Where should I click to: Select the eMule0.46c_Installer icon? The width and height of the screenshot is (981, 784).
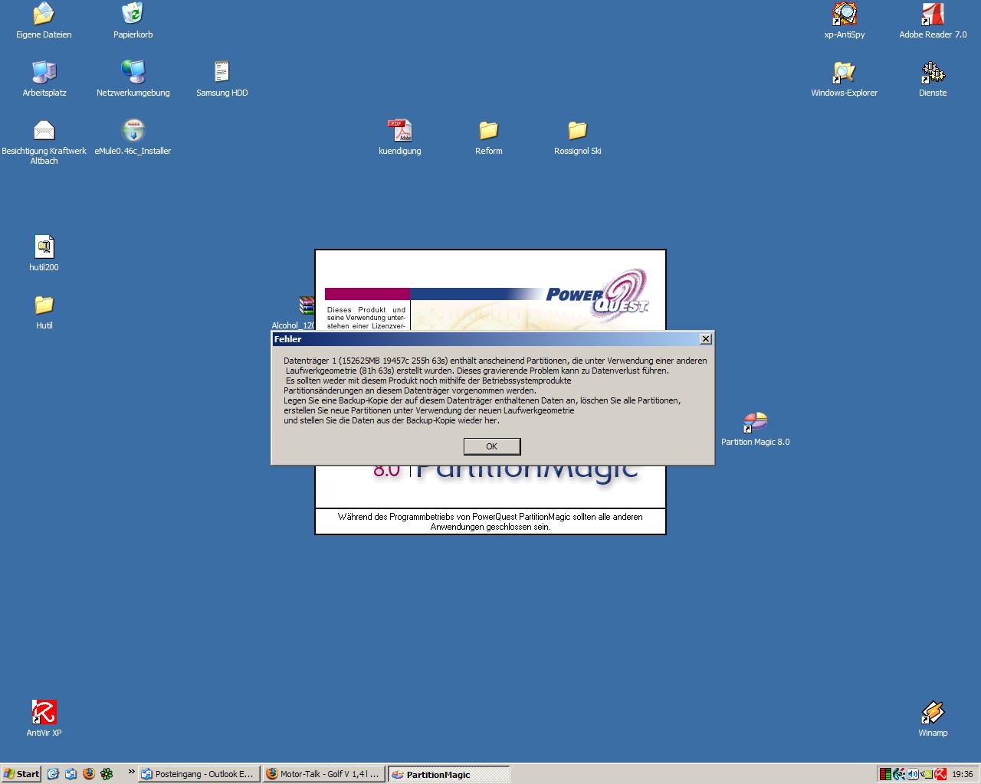coord(133,137)
